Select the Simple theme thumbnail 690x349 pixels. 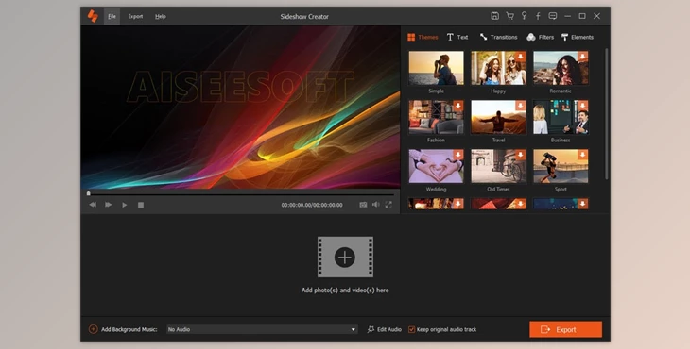[436, 68]
